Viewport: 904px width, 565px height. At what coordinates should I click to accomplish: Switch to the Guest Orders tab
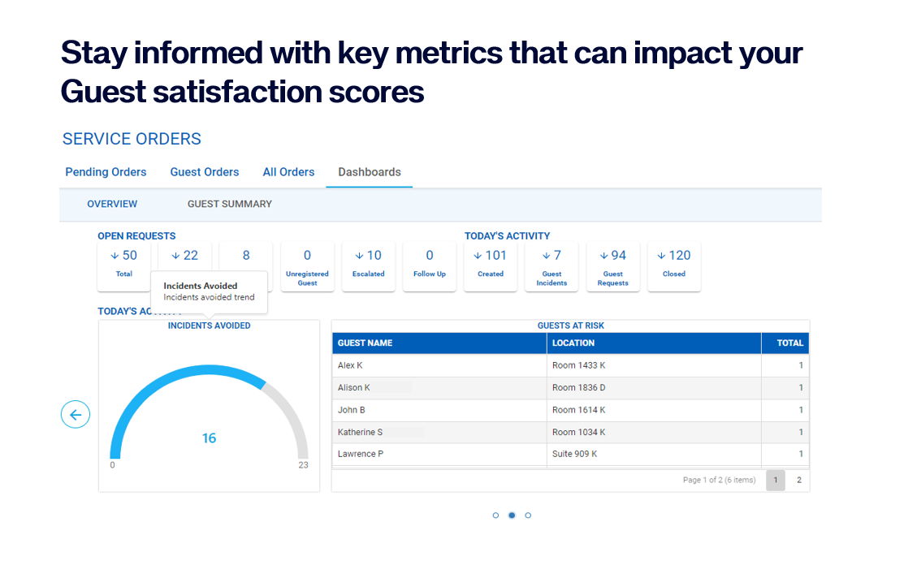[205, 171]
